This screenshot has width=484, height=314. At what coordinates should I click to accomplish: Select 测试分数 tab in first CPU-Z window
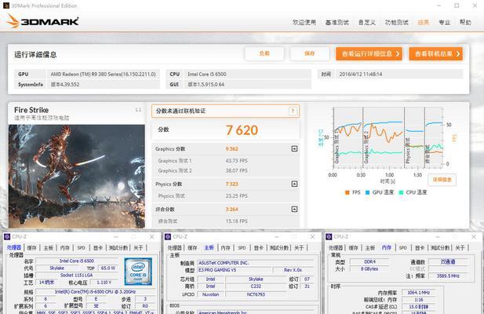click(118, 247)
